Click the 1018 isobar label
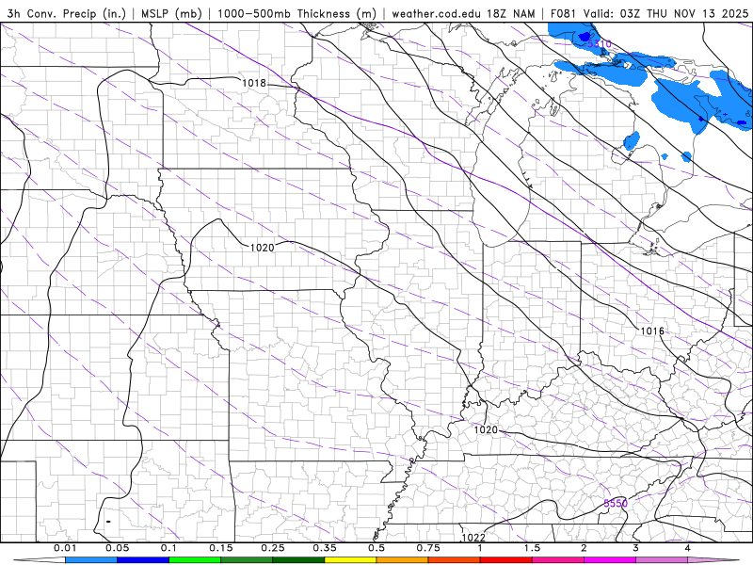753x565 pixels. pos(253,83)
